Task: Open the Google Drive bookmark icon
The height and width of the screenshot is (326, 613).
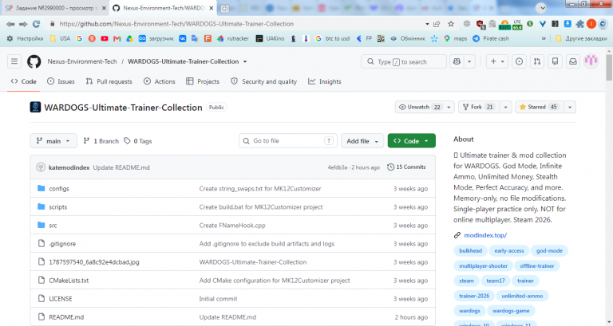Action: pos(129,38)
